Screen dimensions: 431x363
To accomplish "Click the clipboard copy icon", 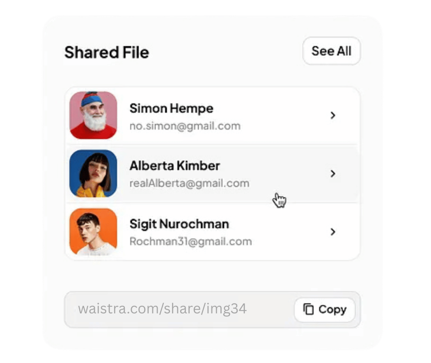I will [308, 309].
